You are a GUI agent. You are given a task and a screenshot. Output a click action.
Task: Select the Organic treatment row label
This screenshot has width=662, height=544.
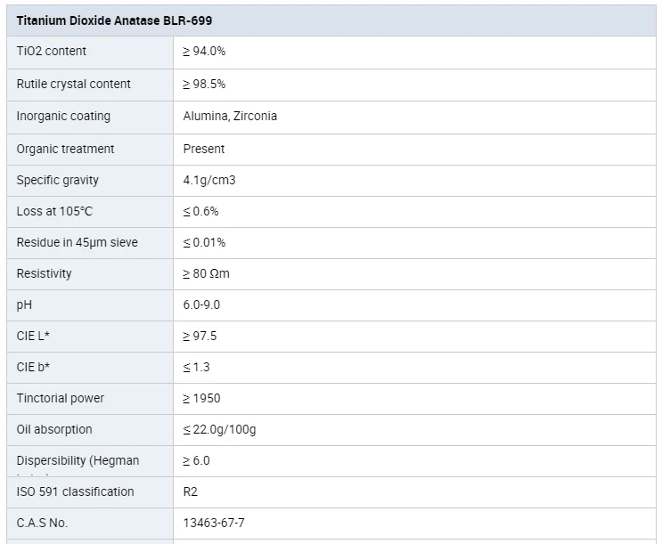tap(65, 149)
